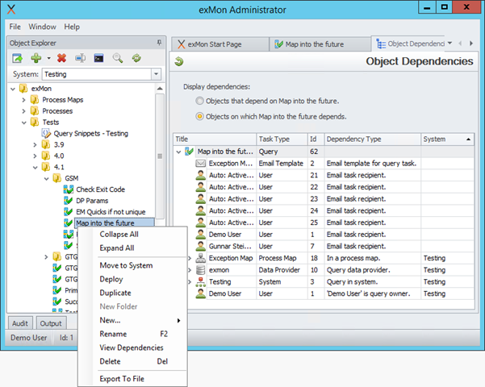The height and width of the screenshot is (387, 485).
Task: Click the red X delete icon
Action: [61, 58]
